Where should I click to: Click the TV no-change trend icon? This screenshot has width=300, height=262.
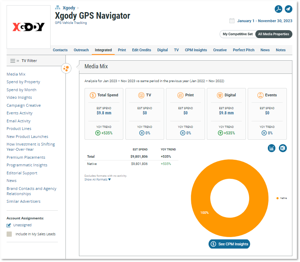coord(142,133)
